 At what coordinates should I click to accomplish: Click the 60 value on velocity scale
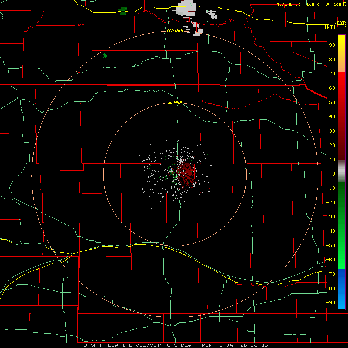(332, 88)
